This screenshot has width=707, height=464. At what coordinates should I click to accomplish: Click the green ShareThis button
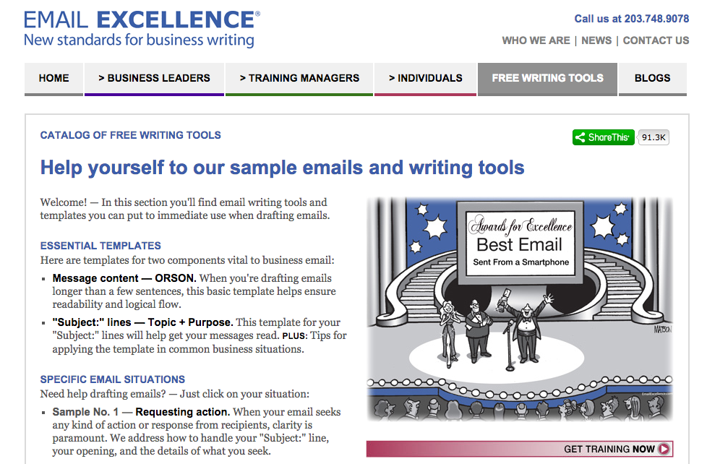604,137
